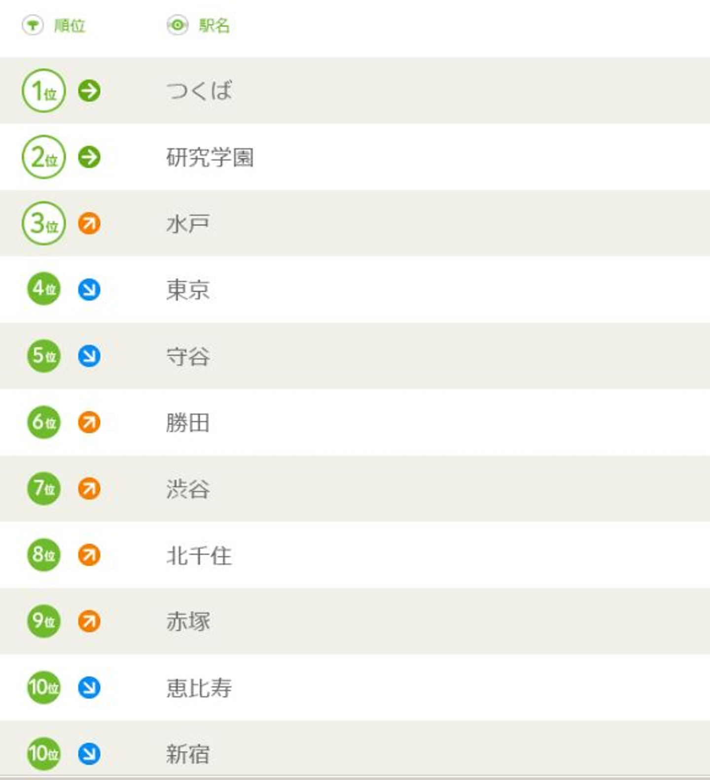
Task: Open the つくば station link
Action: coord(199,91)
